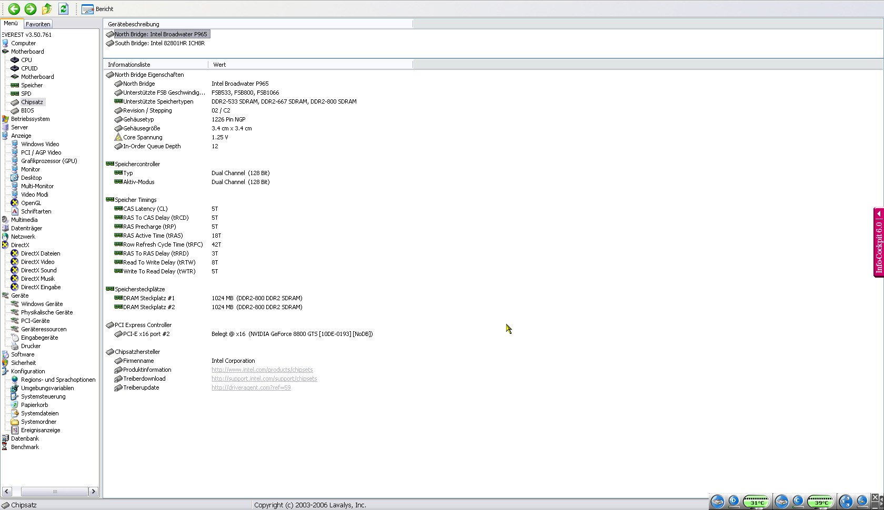Click the Benchmark hourglass icon
Screen dimensions: 884x510
(x=5, y=447)
